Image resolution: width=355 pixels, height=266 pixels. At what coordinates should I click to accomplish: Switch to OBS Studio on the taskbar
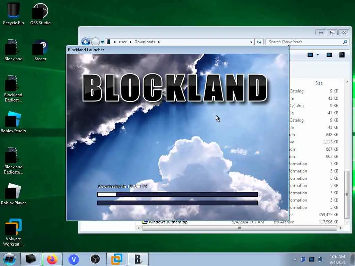click(x=95, y=259)
